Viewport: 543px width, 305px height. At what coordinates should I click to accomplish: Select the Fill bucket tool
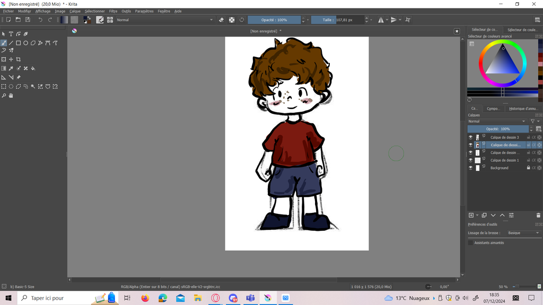click(x=33, y=68)
